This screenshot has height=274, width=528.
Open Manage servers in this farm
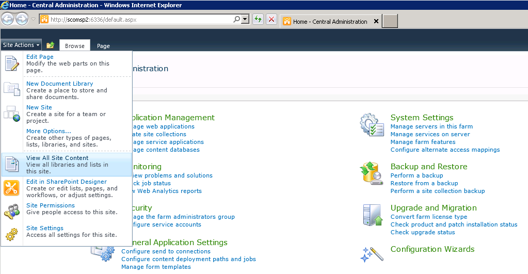431,126
